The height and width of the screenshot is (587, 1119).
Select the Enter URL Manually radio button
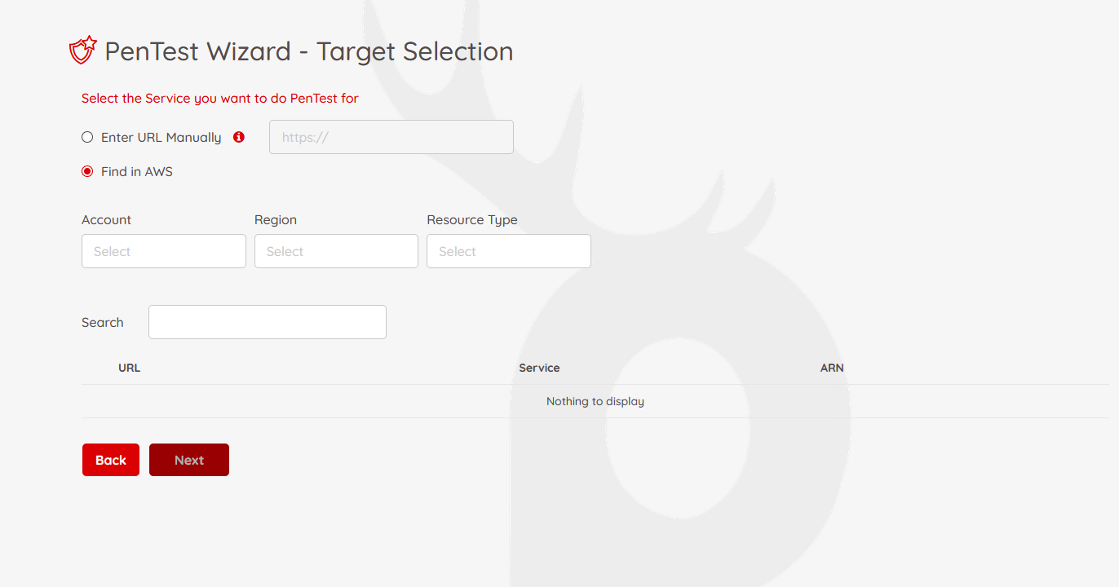pos(87,137)
